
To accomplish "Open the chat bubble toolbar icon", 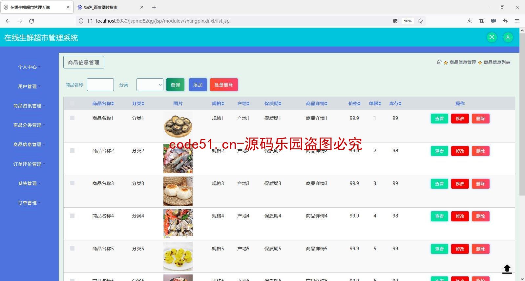I will pyautogui.click(x=493, y=21).
